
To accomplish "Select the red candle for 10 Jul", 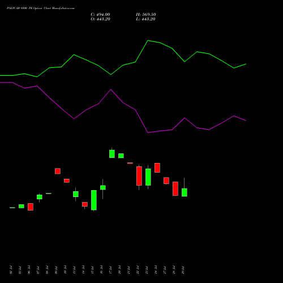I will (x=67, y=181).
